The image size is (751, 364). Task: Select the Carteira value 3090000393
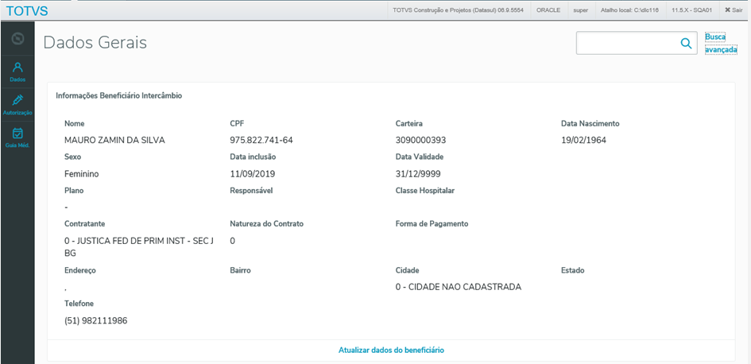coord(421,141)
